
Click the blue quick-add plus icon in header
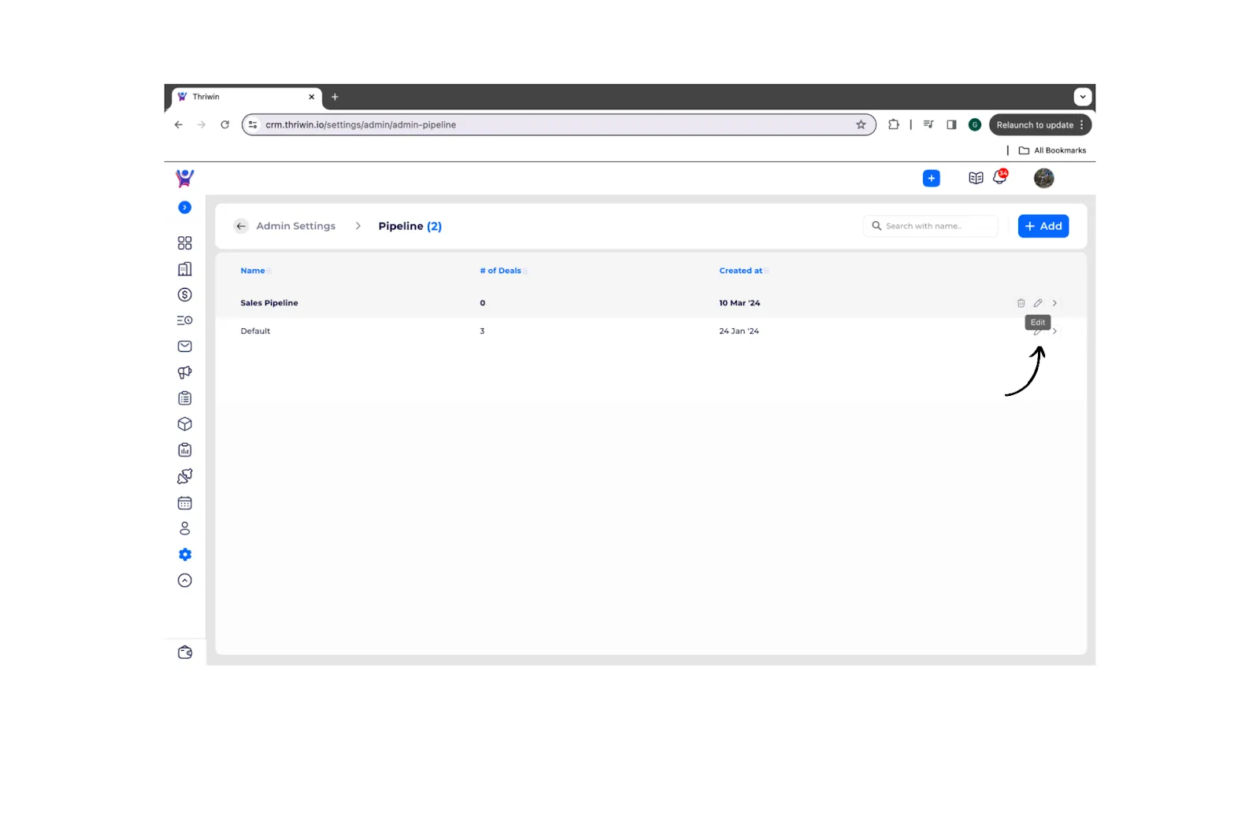[931, 179]
